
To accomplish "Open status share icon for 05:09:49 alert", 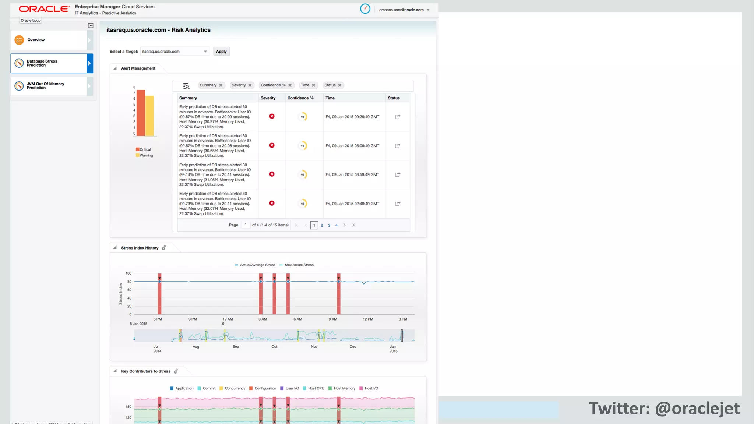I will [398, 146].
